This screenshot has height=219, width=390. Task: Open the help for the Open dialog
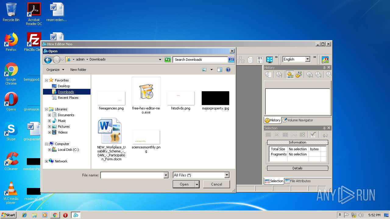click(x=228, y=70)
